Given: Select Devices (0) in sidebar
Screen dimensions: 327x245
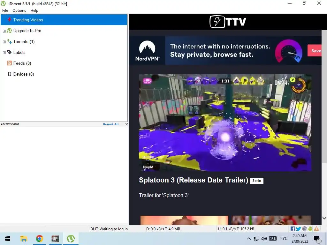Looking at the screenshot, I should [24, 74].
